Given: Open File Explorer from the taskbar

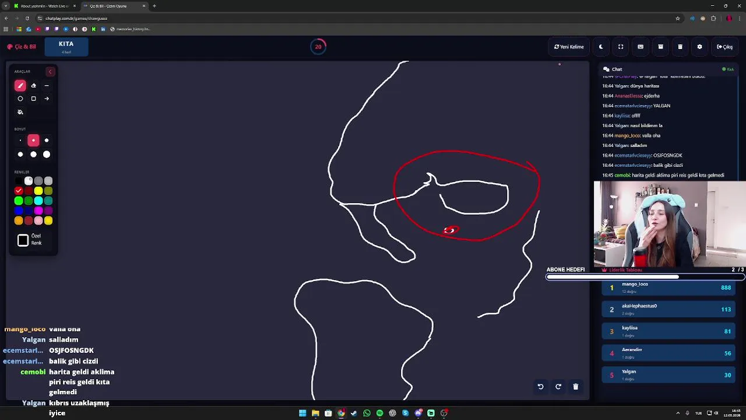Looking at the screenshot, I should click(x=315, y=413).
